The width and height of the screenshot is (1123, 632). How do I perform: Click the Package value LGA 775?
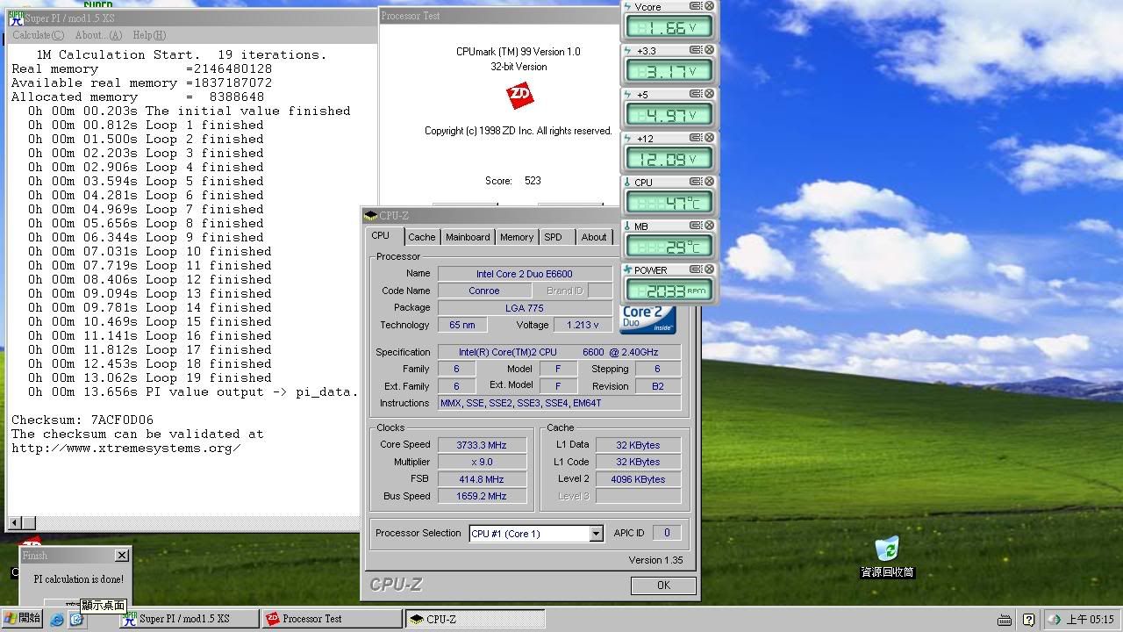point(525,308)
